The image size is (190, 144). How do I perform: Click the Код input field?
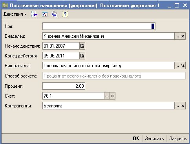99,26
